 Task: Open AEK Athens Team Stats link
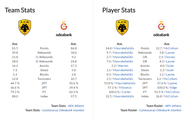coord(76,106)
